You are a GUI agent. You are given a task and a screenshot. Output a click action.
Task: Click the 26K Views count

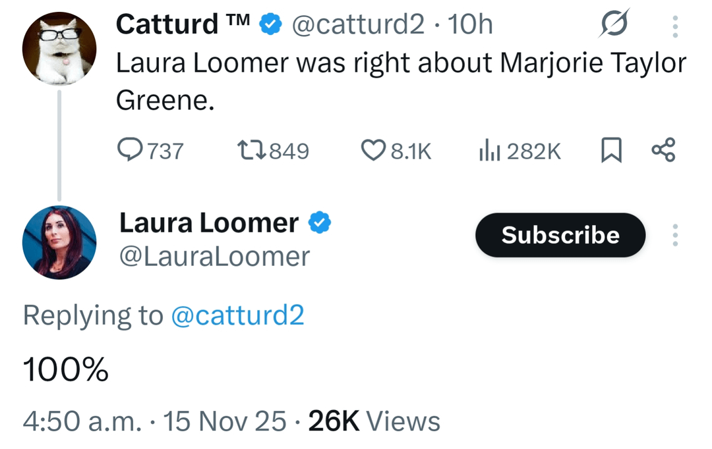[374, 421]
